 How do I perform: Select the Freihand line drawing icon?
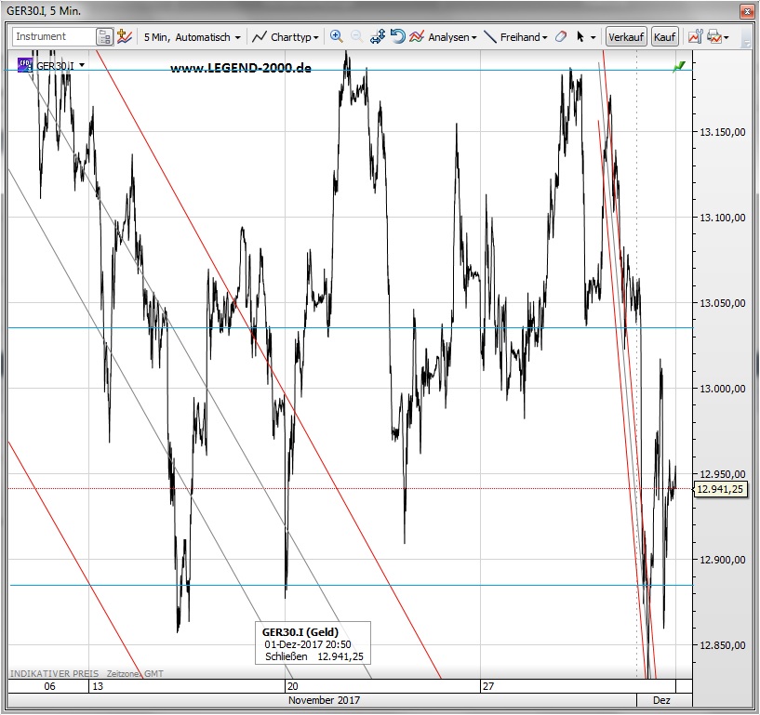[x=490, y=37]
